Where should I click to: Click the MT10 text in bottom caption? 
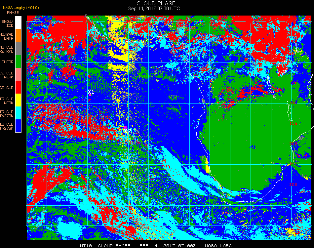click(86, 246)
